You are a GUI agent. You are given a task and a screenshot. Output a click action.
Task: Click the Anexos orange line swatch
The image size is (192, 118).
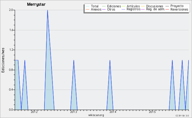[88, 9]
